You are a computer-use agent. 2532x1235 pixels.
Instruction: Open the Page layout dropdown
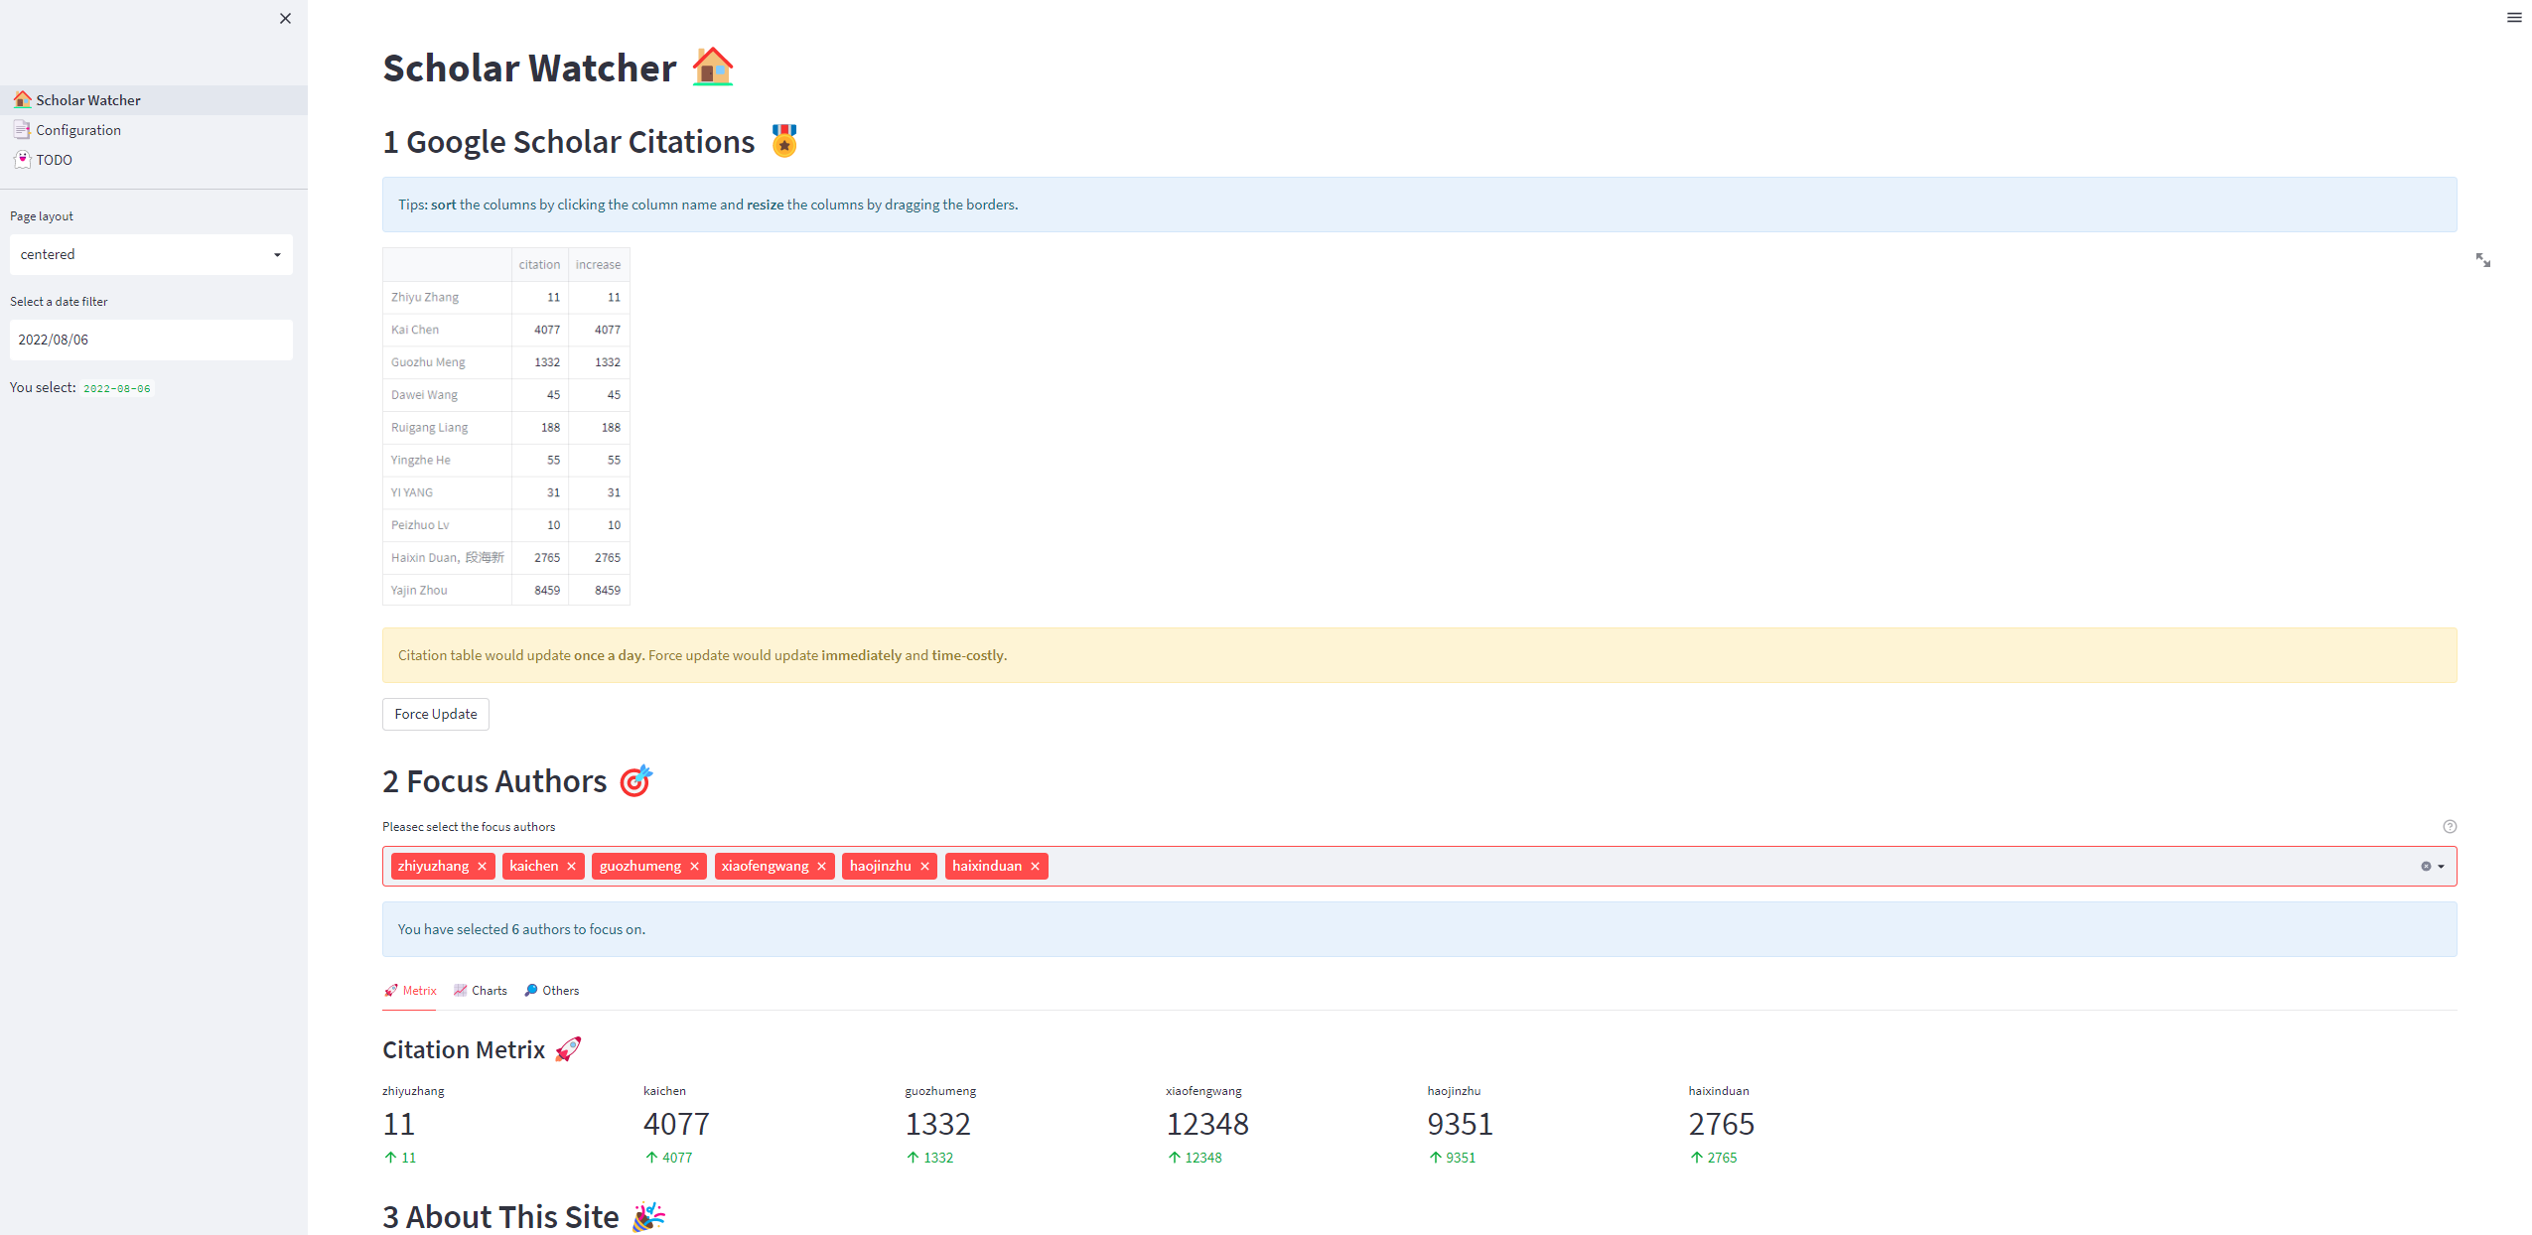point(151,254)
